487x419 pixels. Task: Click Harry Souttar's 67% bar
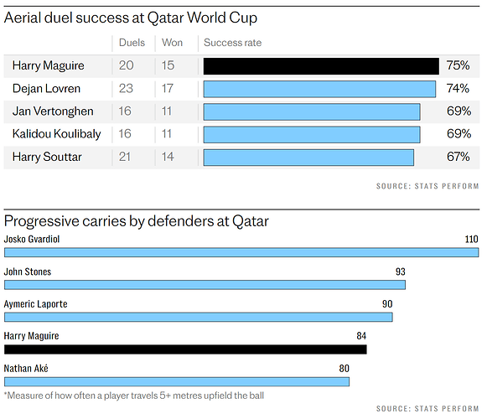pyautogui.click(x=308, y=158)
